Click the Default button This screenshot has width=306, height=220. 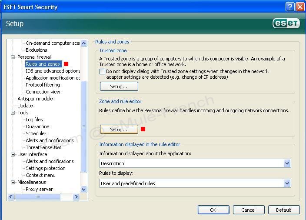tap(284, 210)
